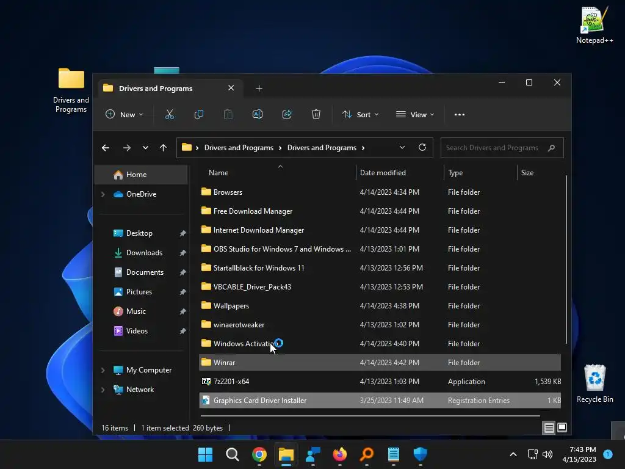This screenshot has height=469, width=625.
Task: Select the Wallpapers folder
Action: [380, 306]
